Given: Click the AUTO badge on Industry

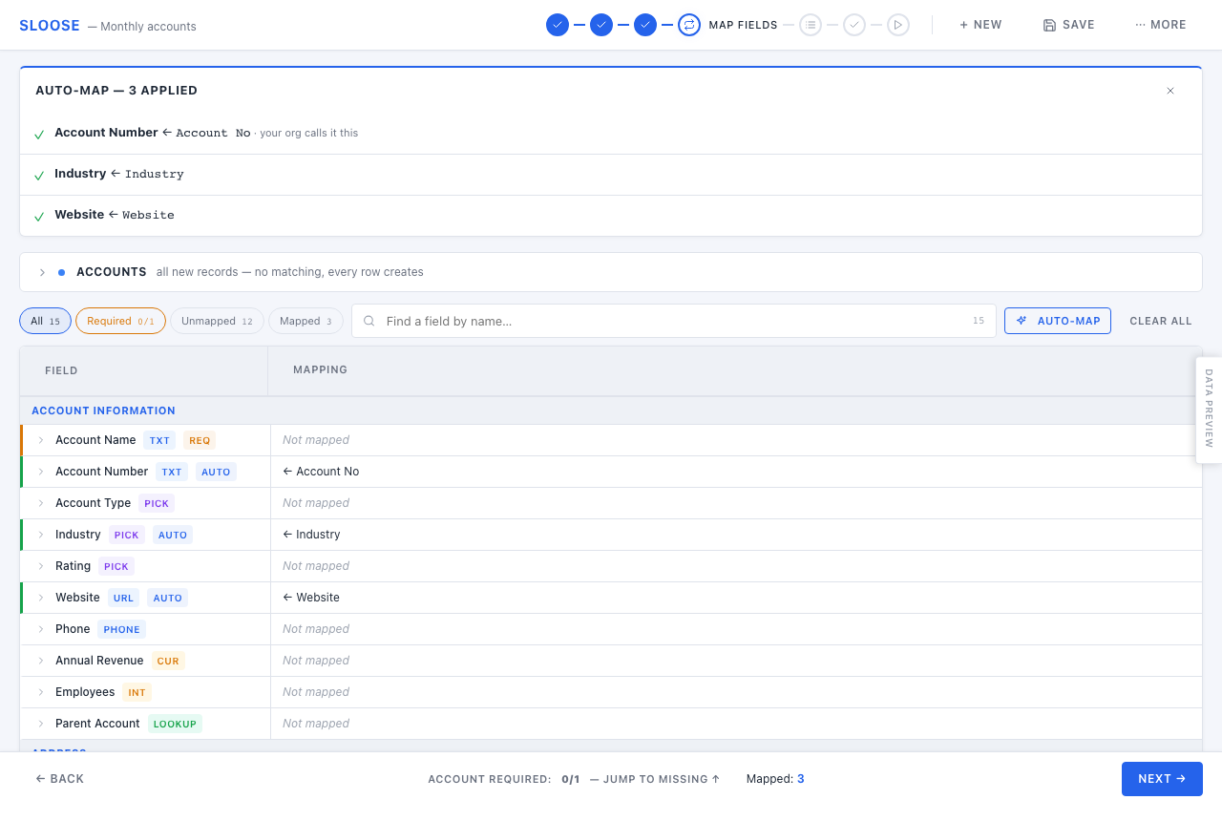Looking at the screenshot, I should (x=173, y=535).
